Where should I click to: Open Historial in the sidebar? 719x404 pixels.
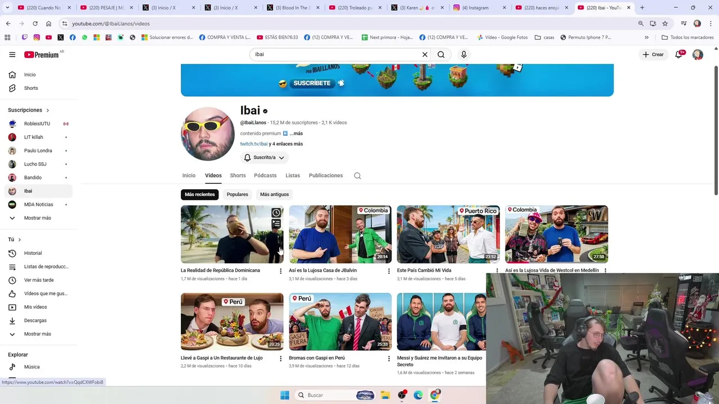pos(38,253)
